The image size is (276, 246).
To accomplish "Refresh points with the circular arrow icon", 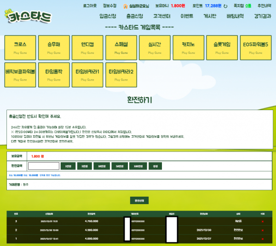I will click(x=225, y=6).
